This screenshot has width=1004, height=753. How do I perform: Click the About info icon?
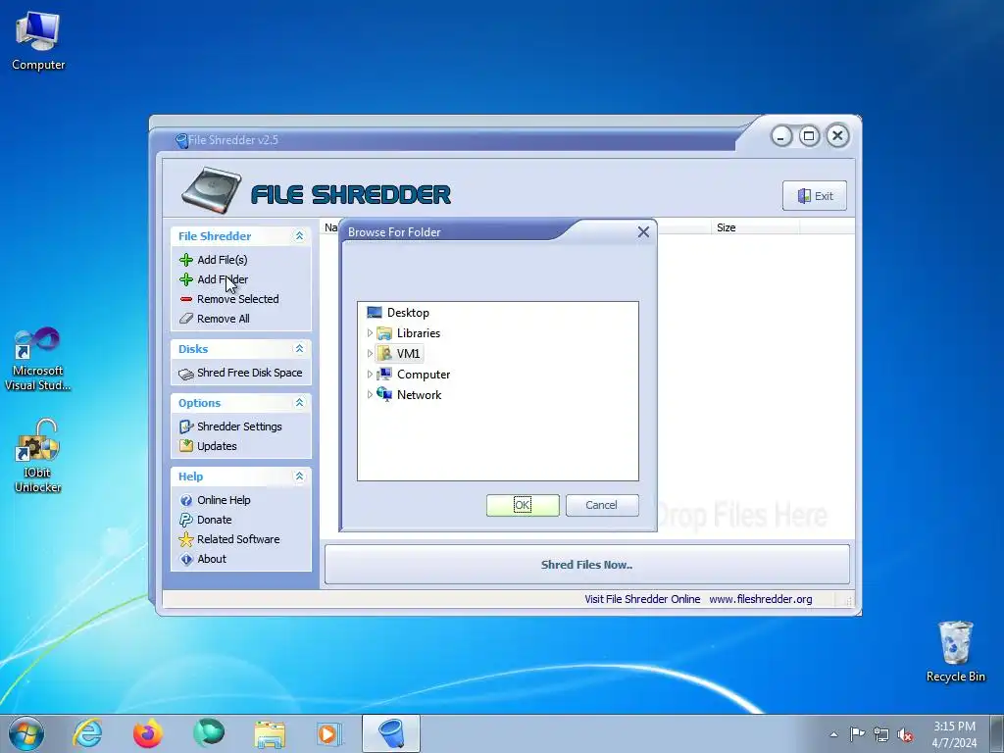point(186,559)
